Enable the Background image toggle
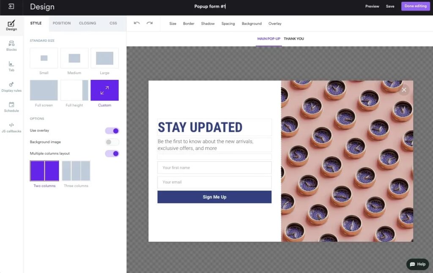The width and height of the screenshot is (433, 273). pos(112,142)
